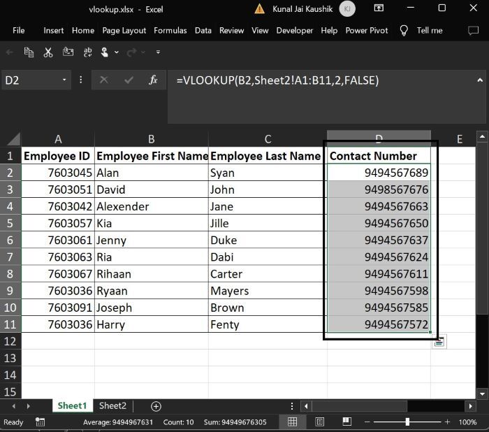
Task: Click the account warning triangle icon
Action: tap(259, 9)
